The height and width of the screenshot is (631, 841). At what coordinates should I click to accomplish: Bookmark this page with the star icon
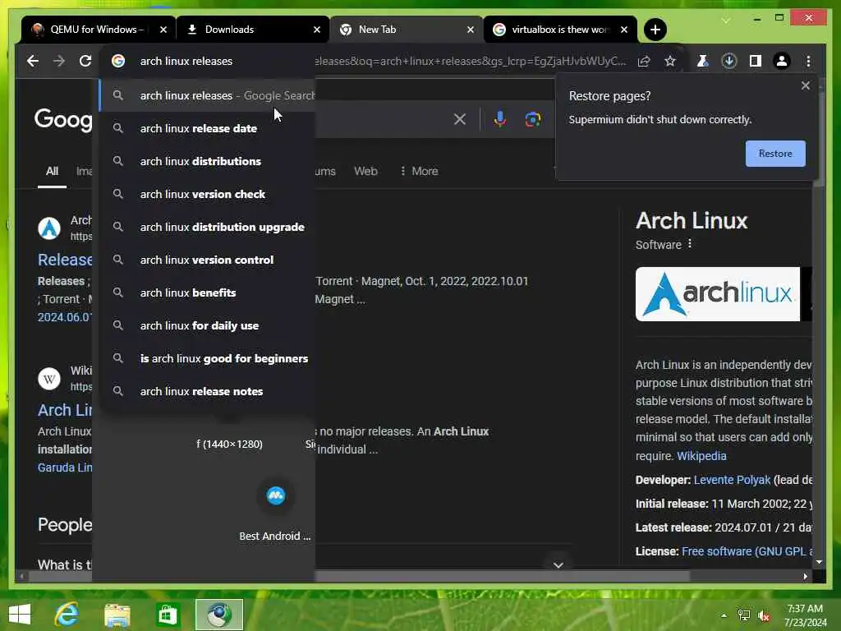pyautogui.click(x=670, y=61)
